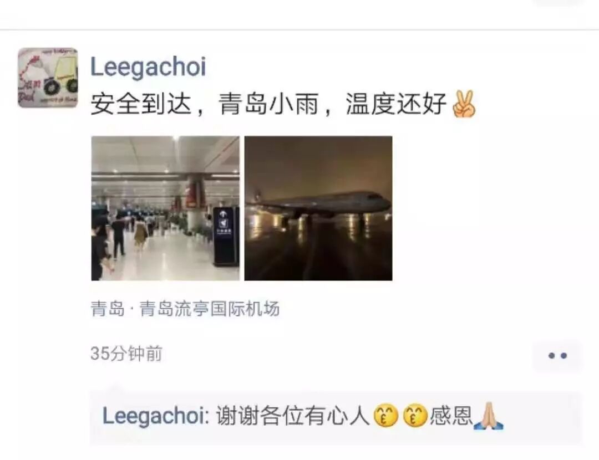Tap the Leegachoi username at top
Screen dimensions: 599x460
coord(148,67)
